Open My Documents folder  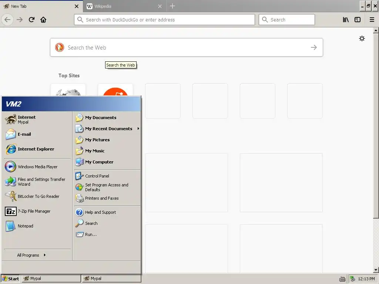(107, 118)
